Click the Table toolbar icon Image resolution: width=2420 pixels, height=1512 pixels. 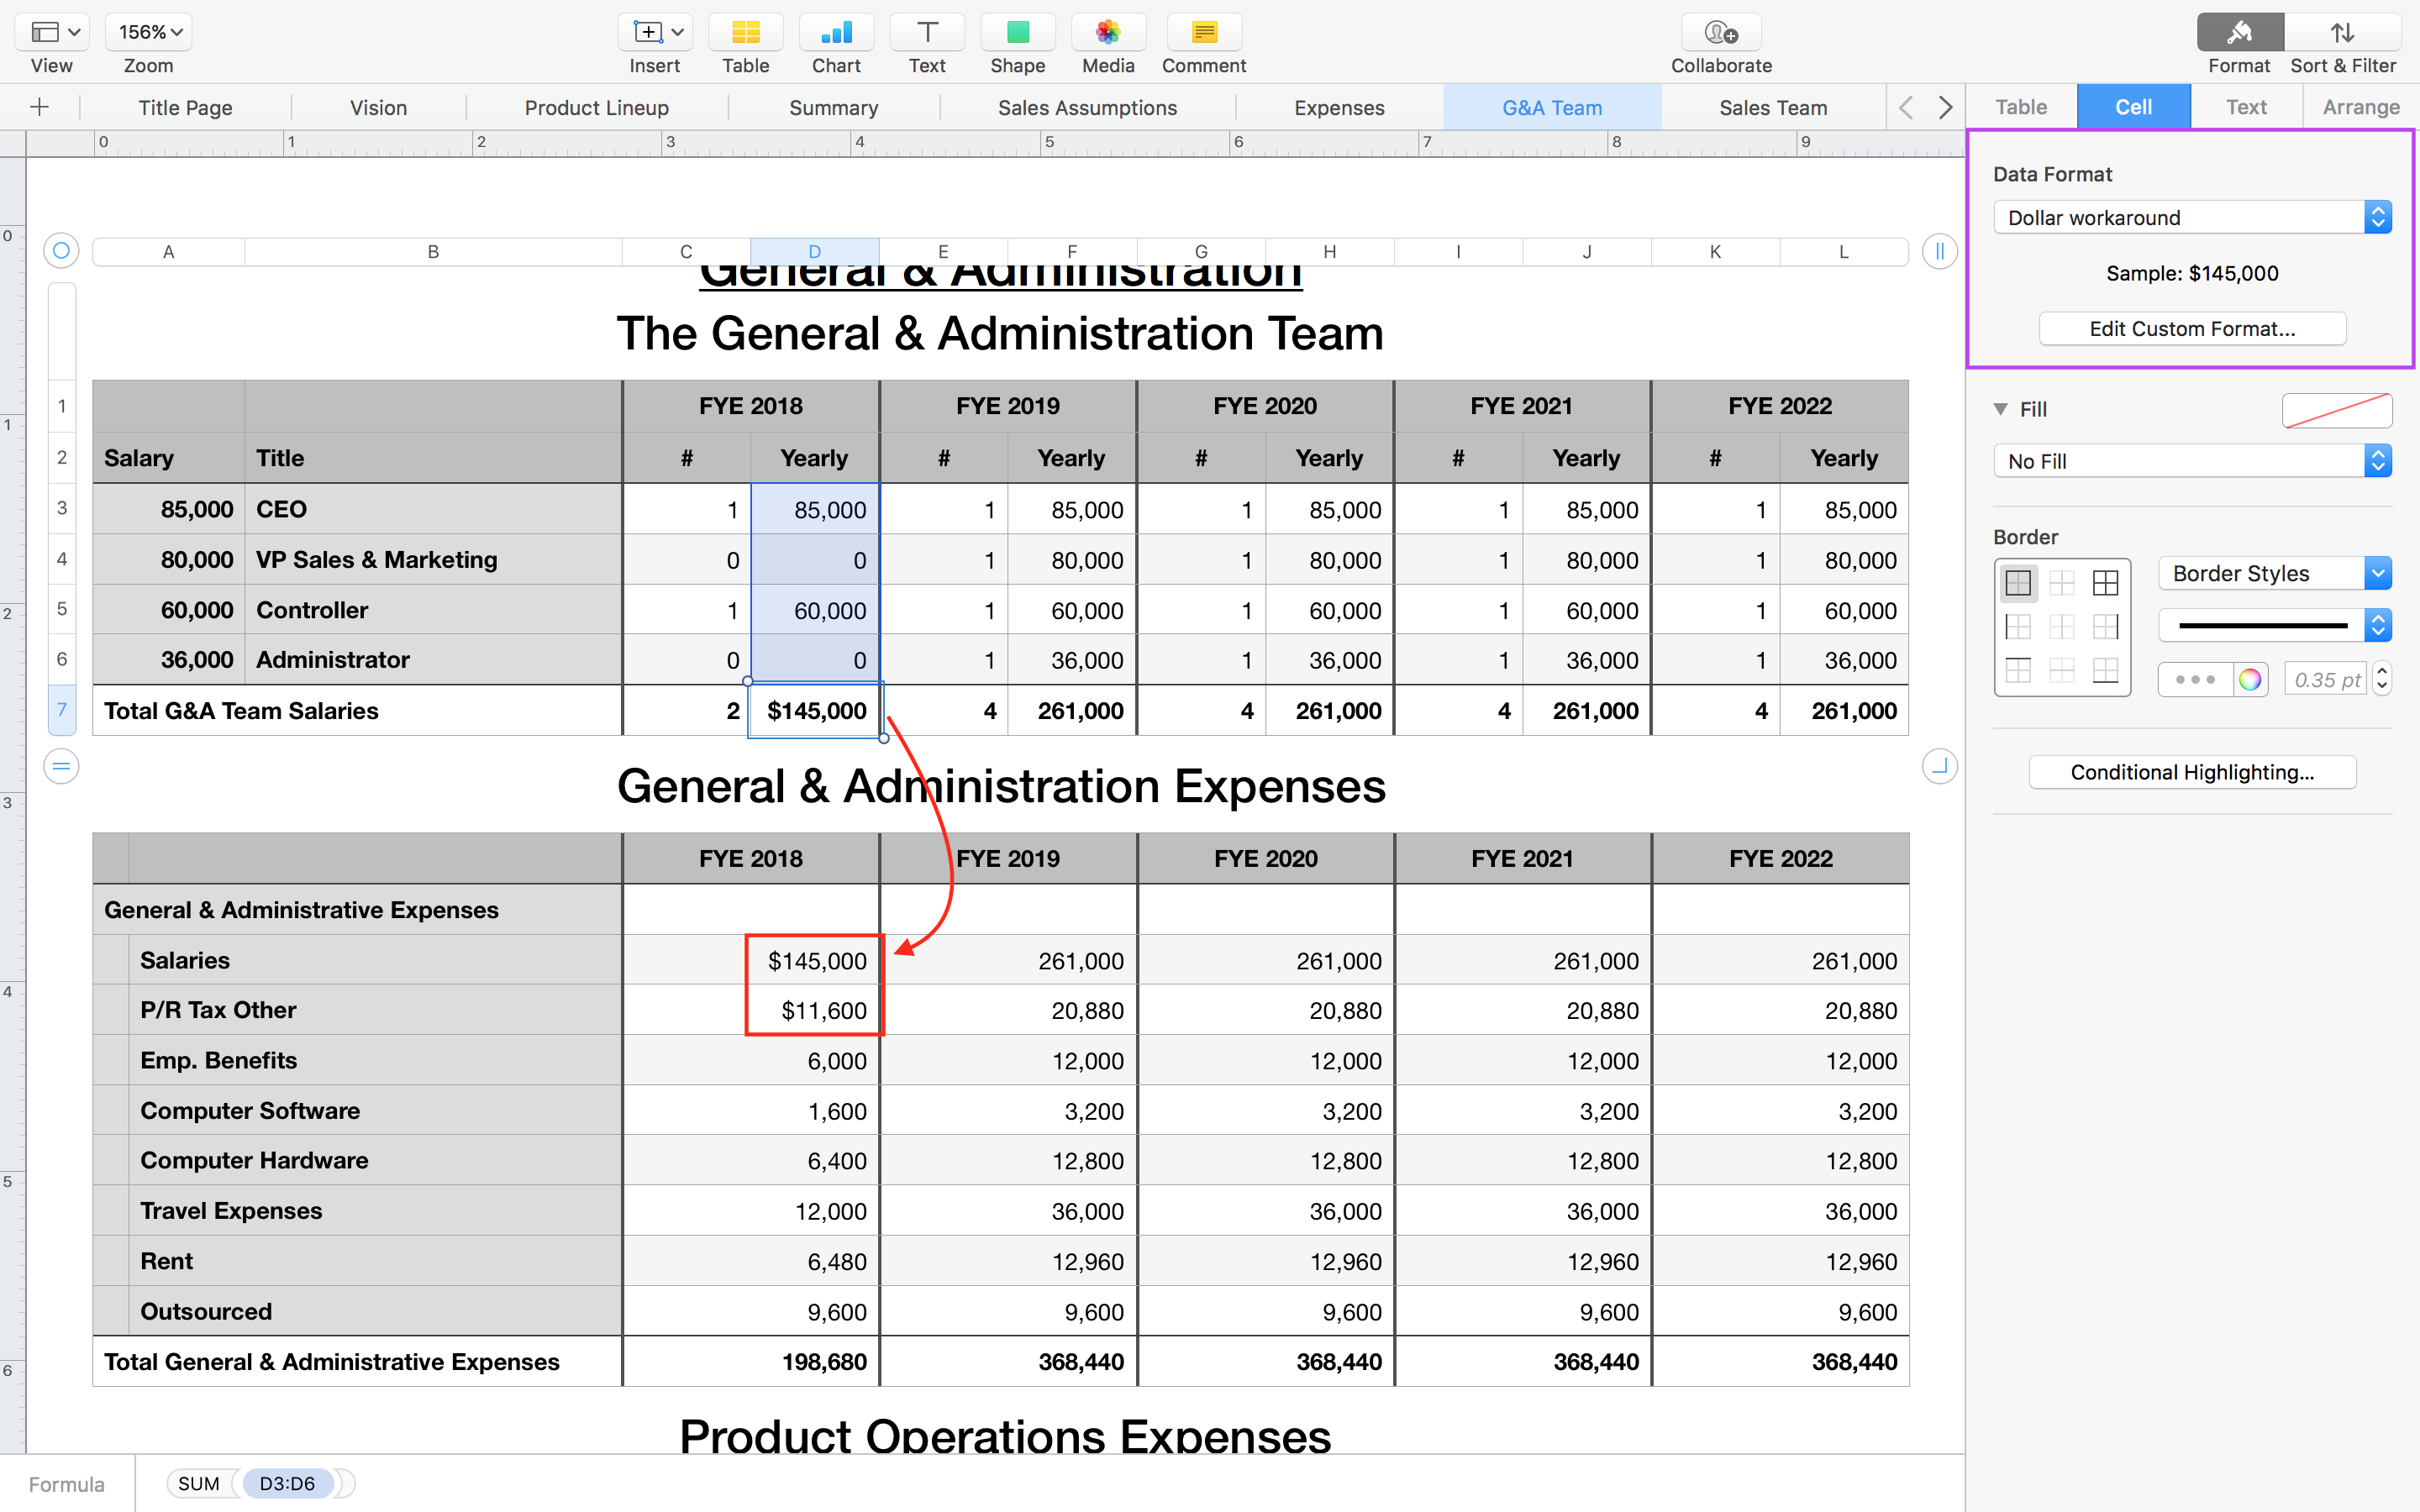[x=745, y=33]
